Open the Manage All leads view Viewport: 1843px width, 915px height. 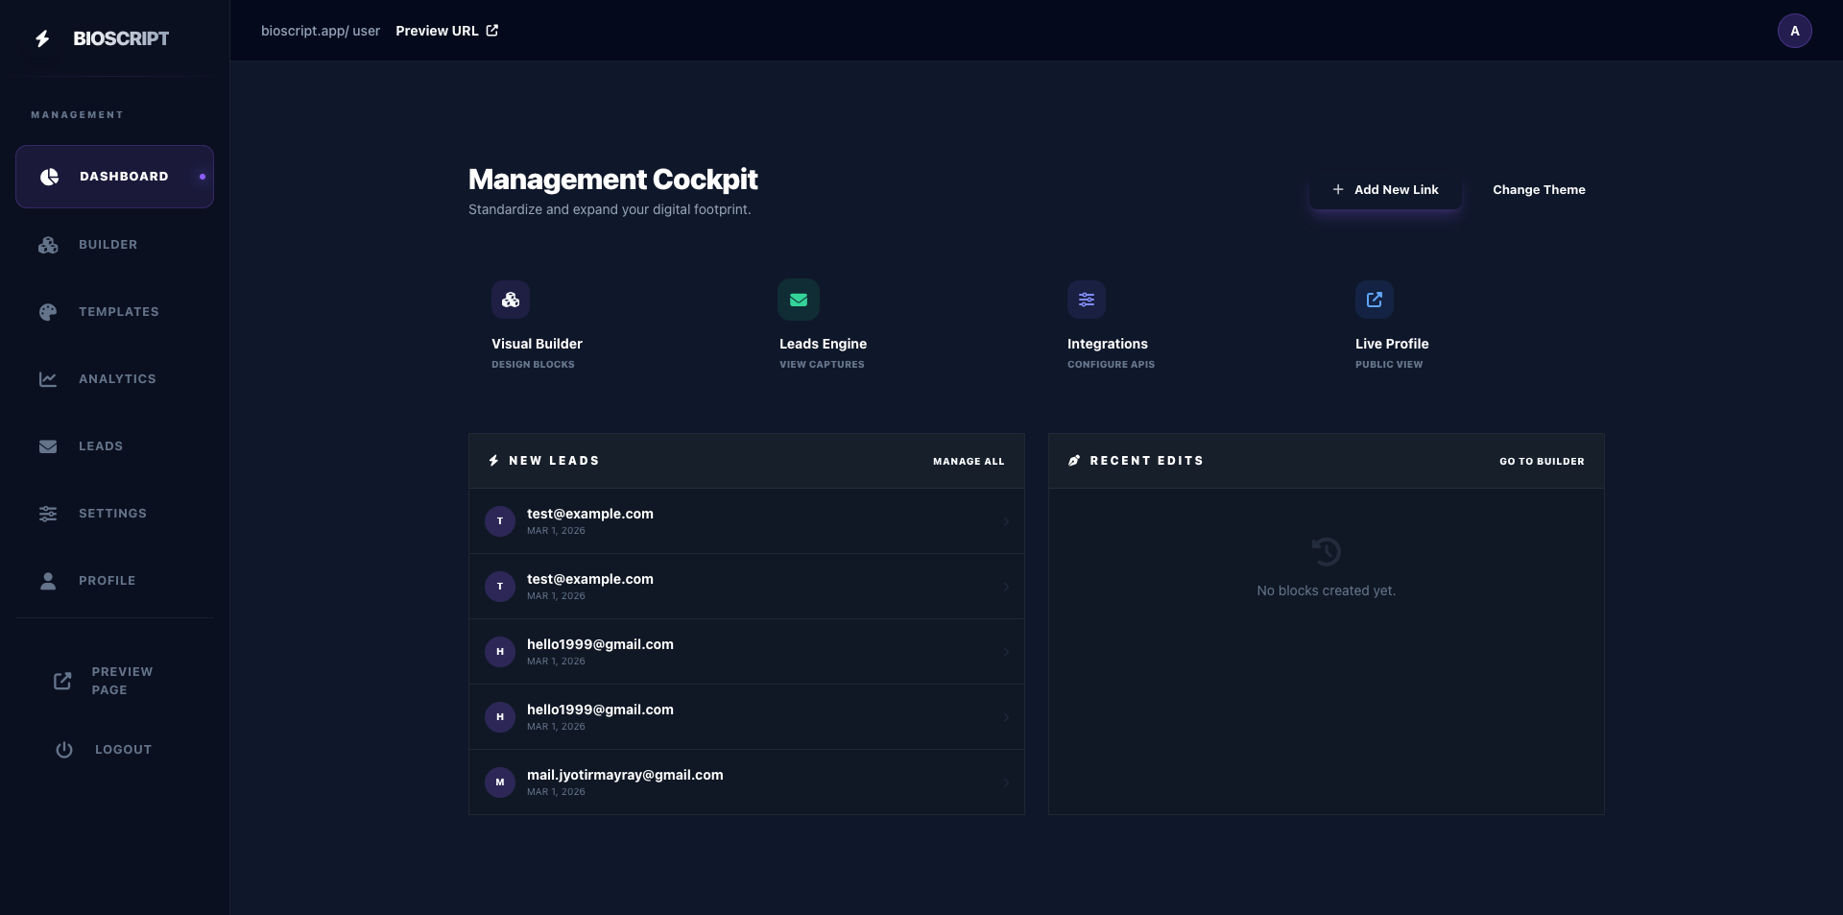click(x=967, y=461)
